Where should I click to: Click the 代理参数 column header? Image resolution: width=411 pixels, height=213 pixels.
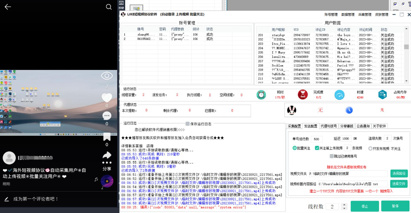178,29
